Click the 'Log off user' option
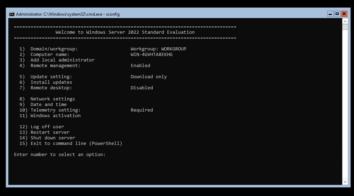Image resolution: width=354 pixels, height=196 pixels. [41, 127]
